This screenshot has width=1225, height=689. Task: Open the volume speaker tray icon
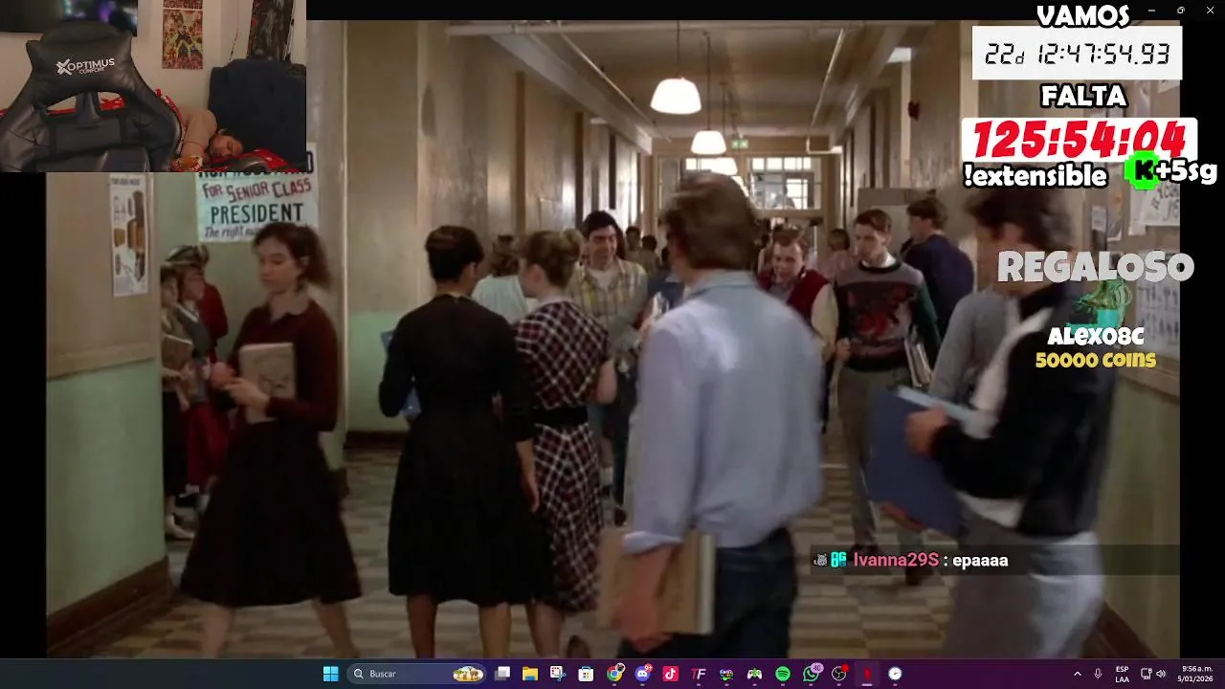[1161, 674]
